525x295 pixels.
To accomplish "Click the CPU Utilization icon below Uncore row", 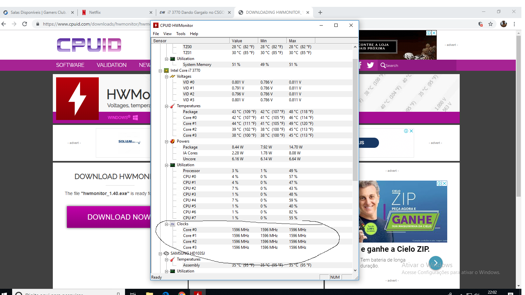I will (173, 165).
